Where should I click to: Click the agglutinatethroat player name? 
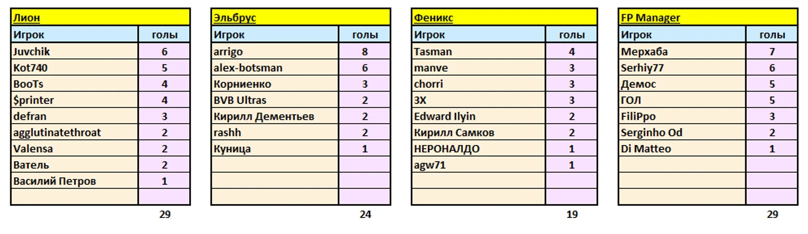[56, 132]
